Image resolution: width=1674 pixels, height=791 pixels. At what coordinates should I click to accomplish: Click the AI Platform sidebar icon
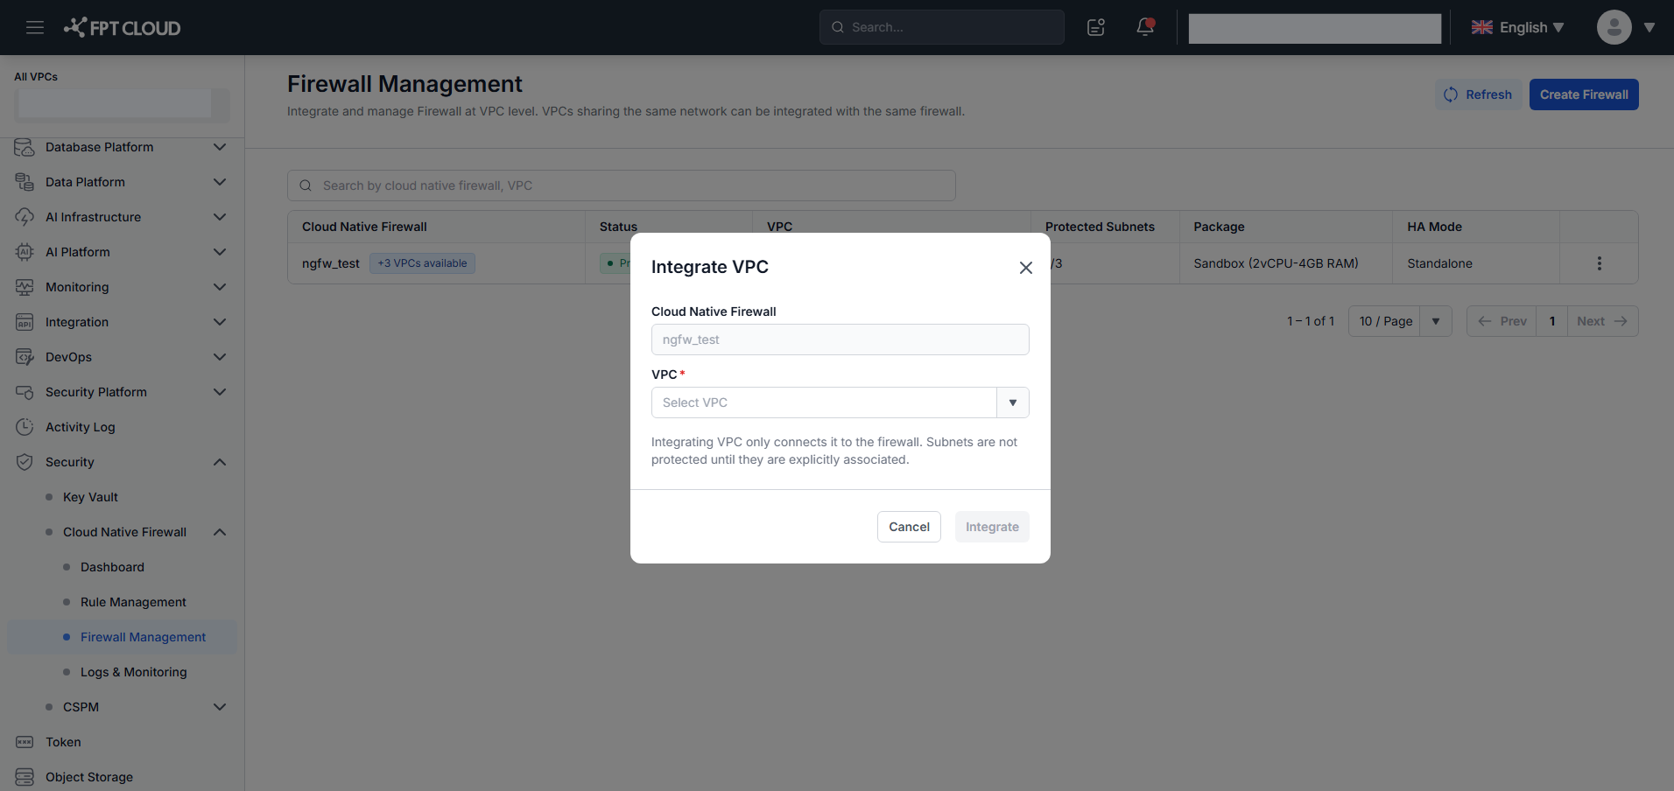coord(25,252)
